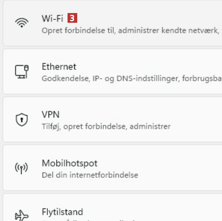This screenshot has height=221, width=222.
Task: Click the 'Del din internetforbindelse' description
Action: click(90, 175)
